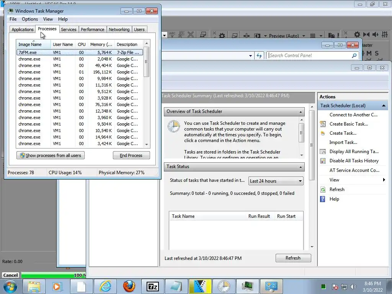The image size is (392, 294).
Task: Switch to the Applications tab
Action: [23, 29]
